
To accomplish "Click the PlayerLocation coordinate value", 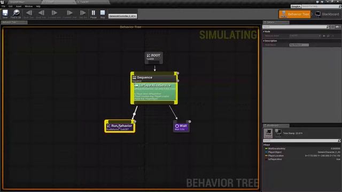I will pos(322,156).
